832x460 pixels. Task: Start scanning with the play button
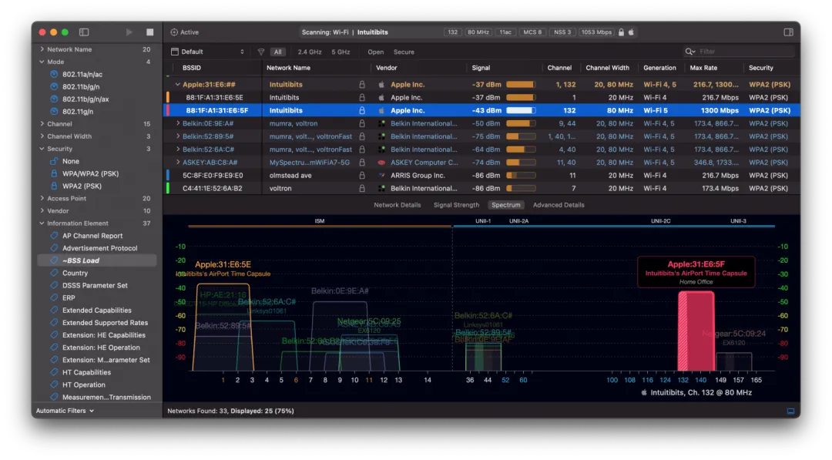pos(129,32)
